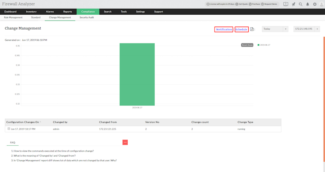Image resolution: width=325 pixels, height=172 pixels.
Task: Click the 172.23.121.225 cell
Action: click(107, 129)
